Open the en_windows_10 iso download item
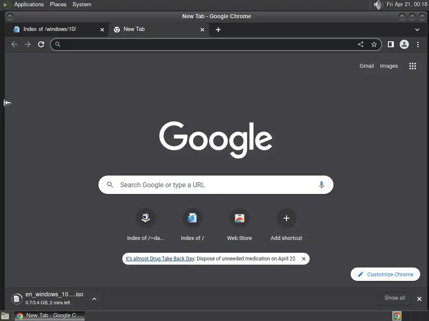Screen dimensions: 429x321 click(x=54, y=298)
